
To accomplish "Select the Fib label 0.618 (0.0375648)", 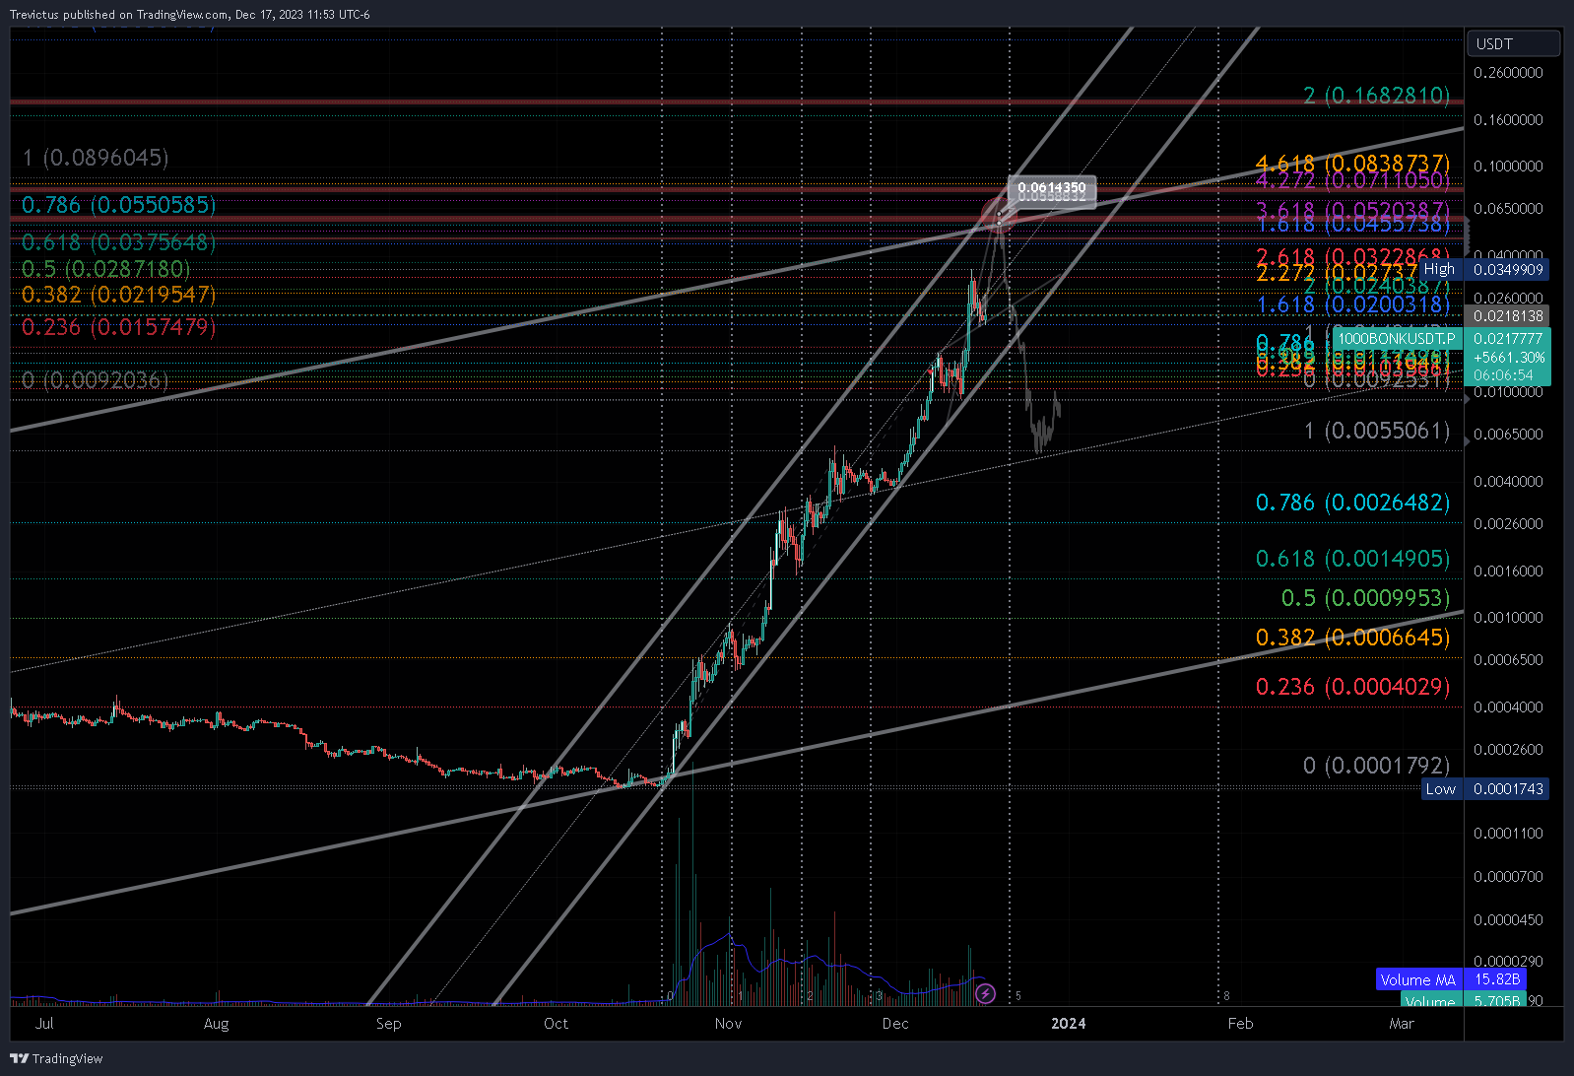I will click(x=118, y=242).
